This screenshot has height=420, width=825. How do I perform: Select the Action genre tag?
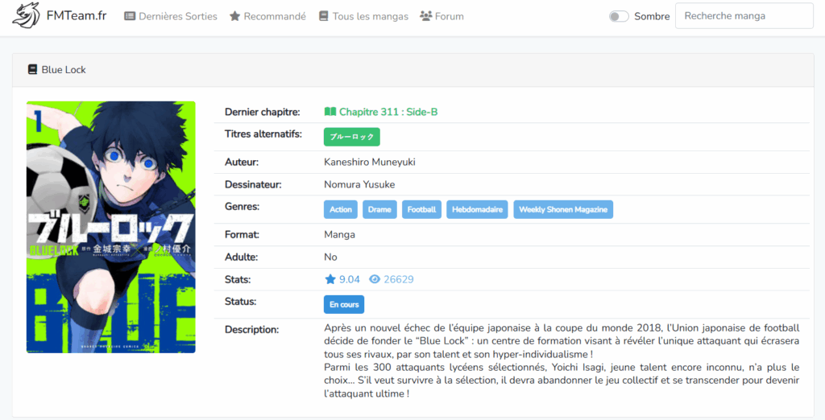(341, 209)
